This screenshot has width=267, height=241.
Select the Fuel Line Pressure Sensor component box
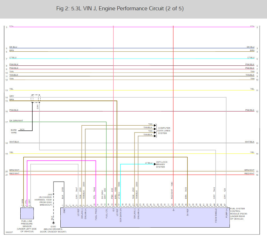click(x=27, y=214)
